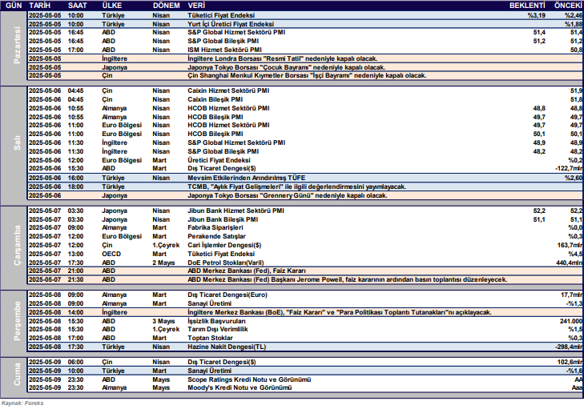Click 'Toptan Stoklar' row
Viewport: 584px width, 409px height.
click(x=305, y=339)
